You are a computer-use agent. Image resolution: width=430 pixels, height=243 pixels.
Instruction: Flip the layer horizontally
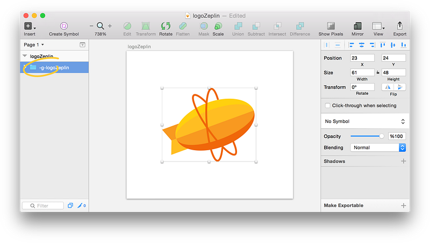pyautogui.click(x=388, y=87)
